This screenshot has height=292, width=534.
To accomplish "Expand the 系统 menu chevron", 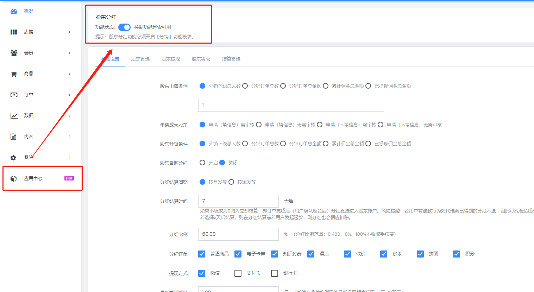I will coord(69,158).
